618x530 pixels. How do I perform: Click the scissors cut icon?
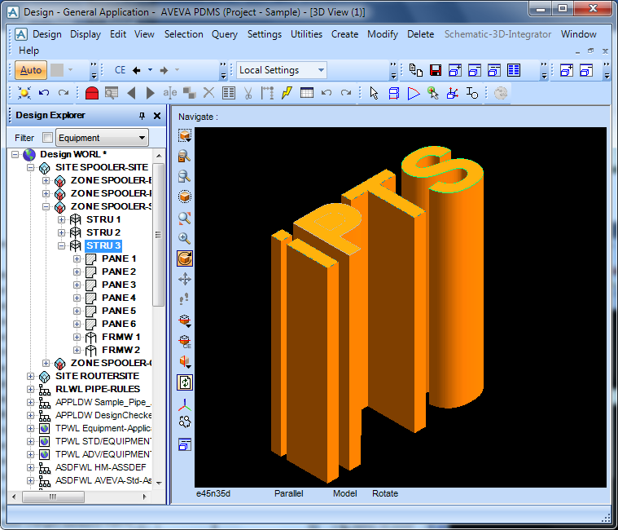tap(248, 93)
